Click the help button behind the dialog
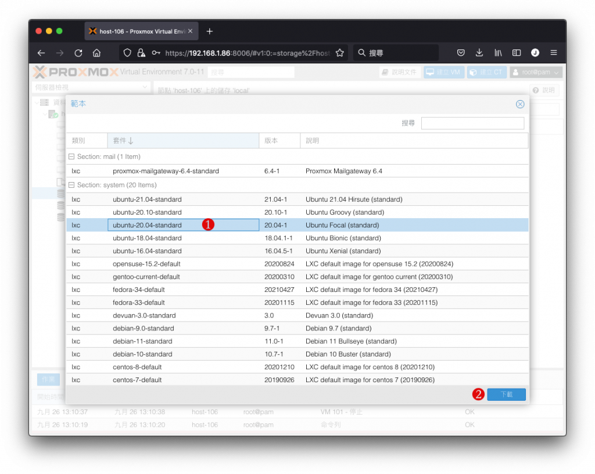 [544, 90]
